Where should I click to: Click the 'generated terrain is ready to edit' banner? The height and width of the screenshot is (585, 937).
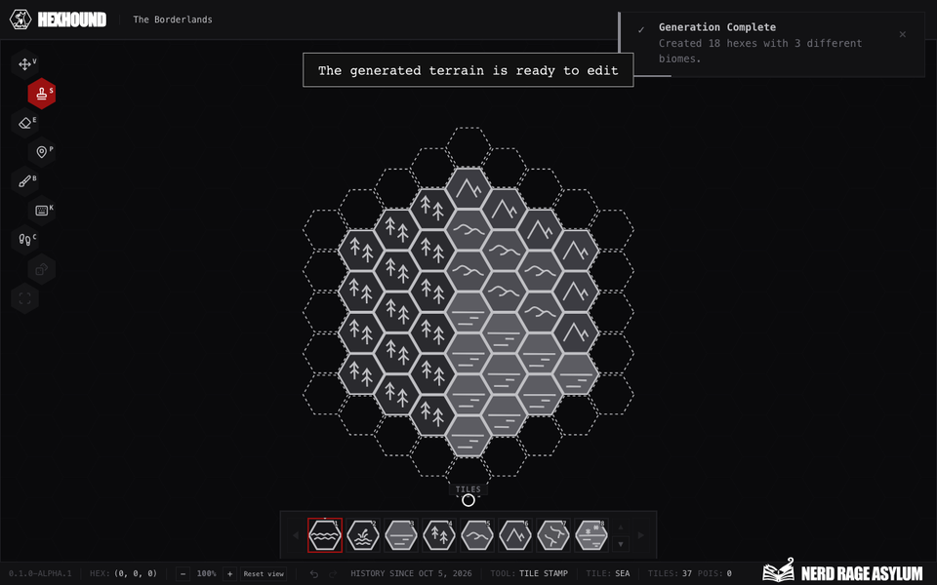[468, 70]
